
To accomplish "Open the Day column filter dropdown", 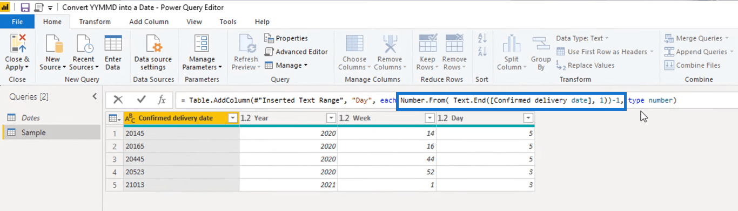I will click(x=528, y=118).
